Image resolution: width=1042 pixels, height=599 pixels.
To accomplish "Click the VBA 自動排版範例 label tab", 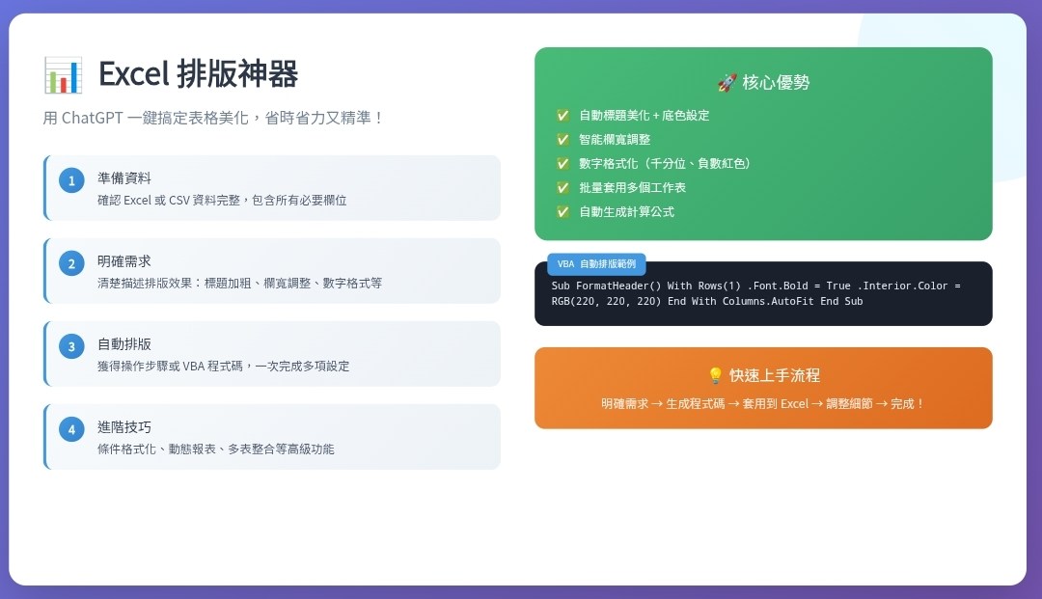I will [596, 263].
